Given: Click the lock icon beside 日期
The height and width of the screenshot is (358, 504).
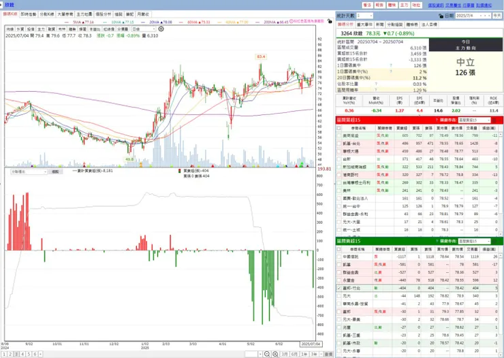Looking at the screenshot, I should click(x=441, y=16).
